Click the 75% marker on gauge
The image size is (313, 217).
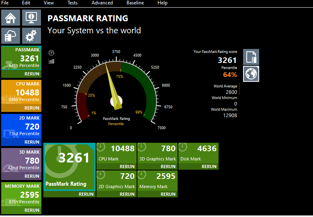point(120,77)
